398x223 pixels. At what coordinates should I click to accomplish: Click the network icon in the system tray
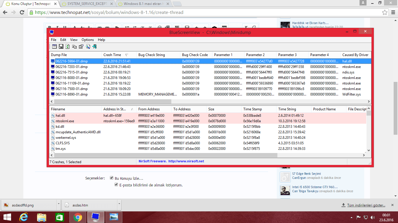(365, 217)
